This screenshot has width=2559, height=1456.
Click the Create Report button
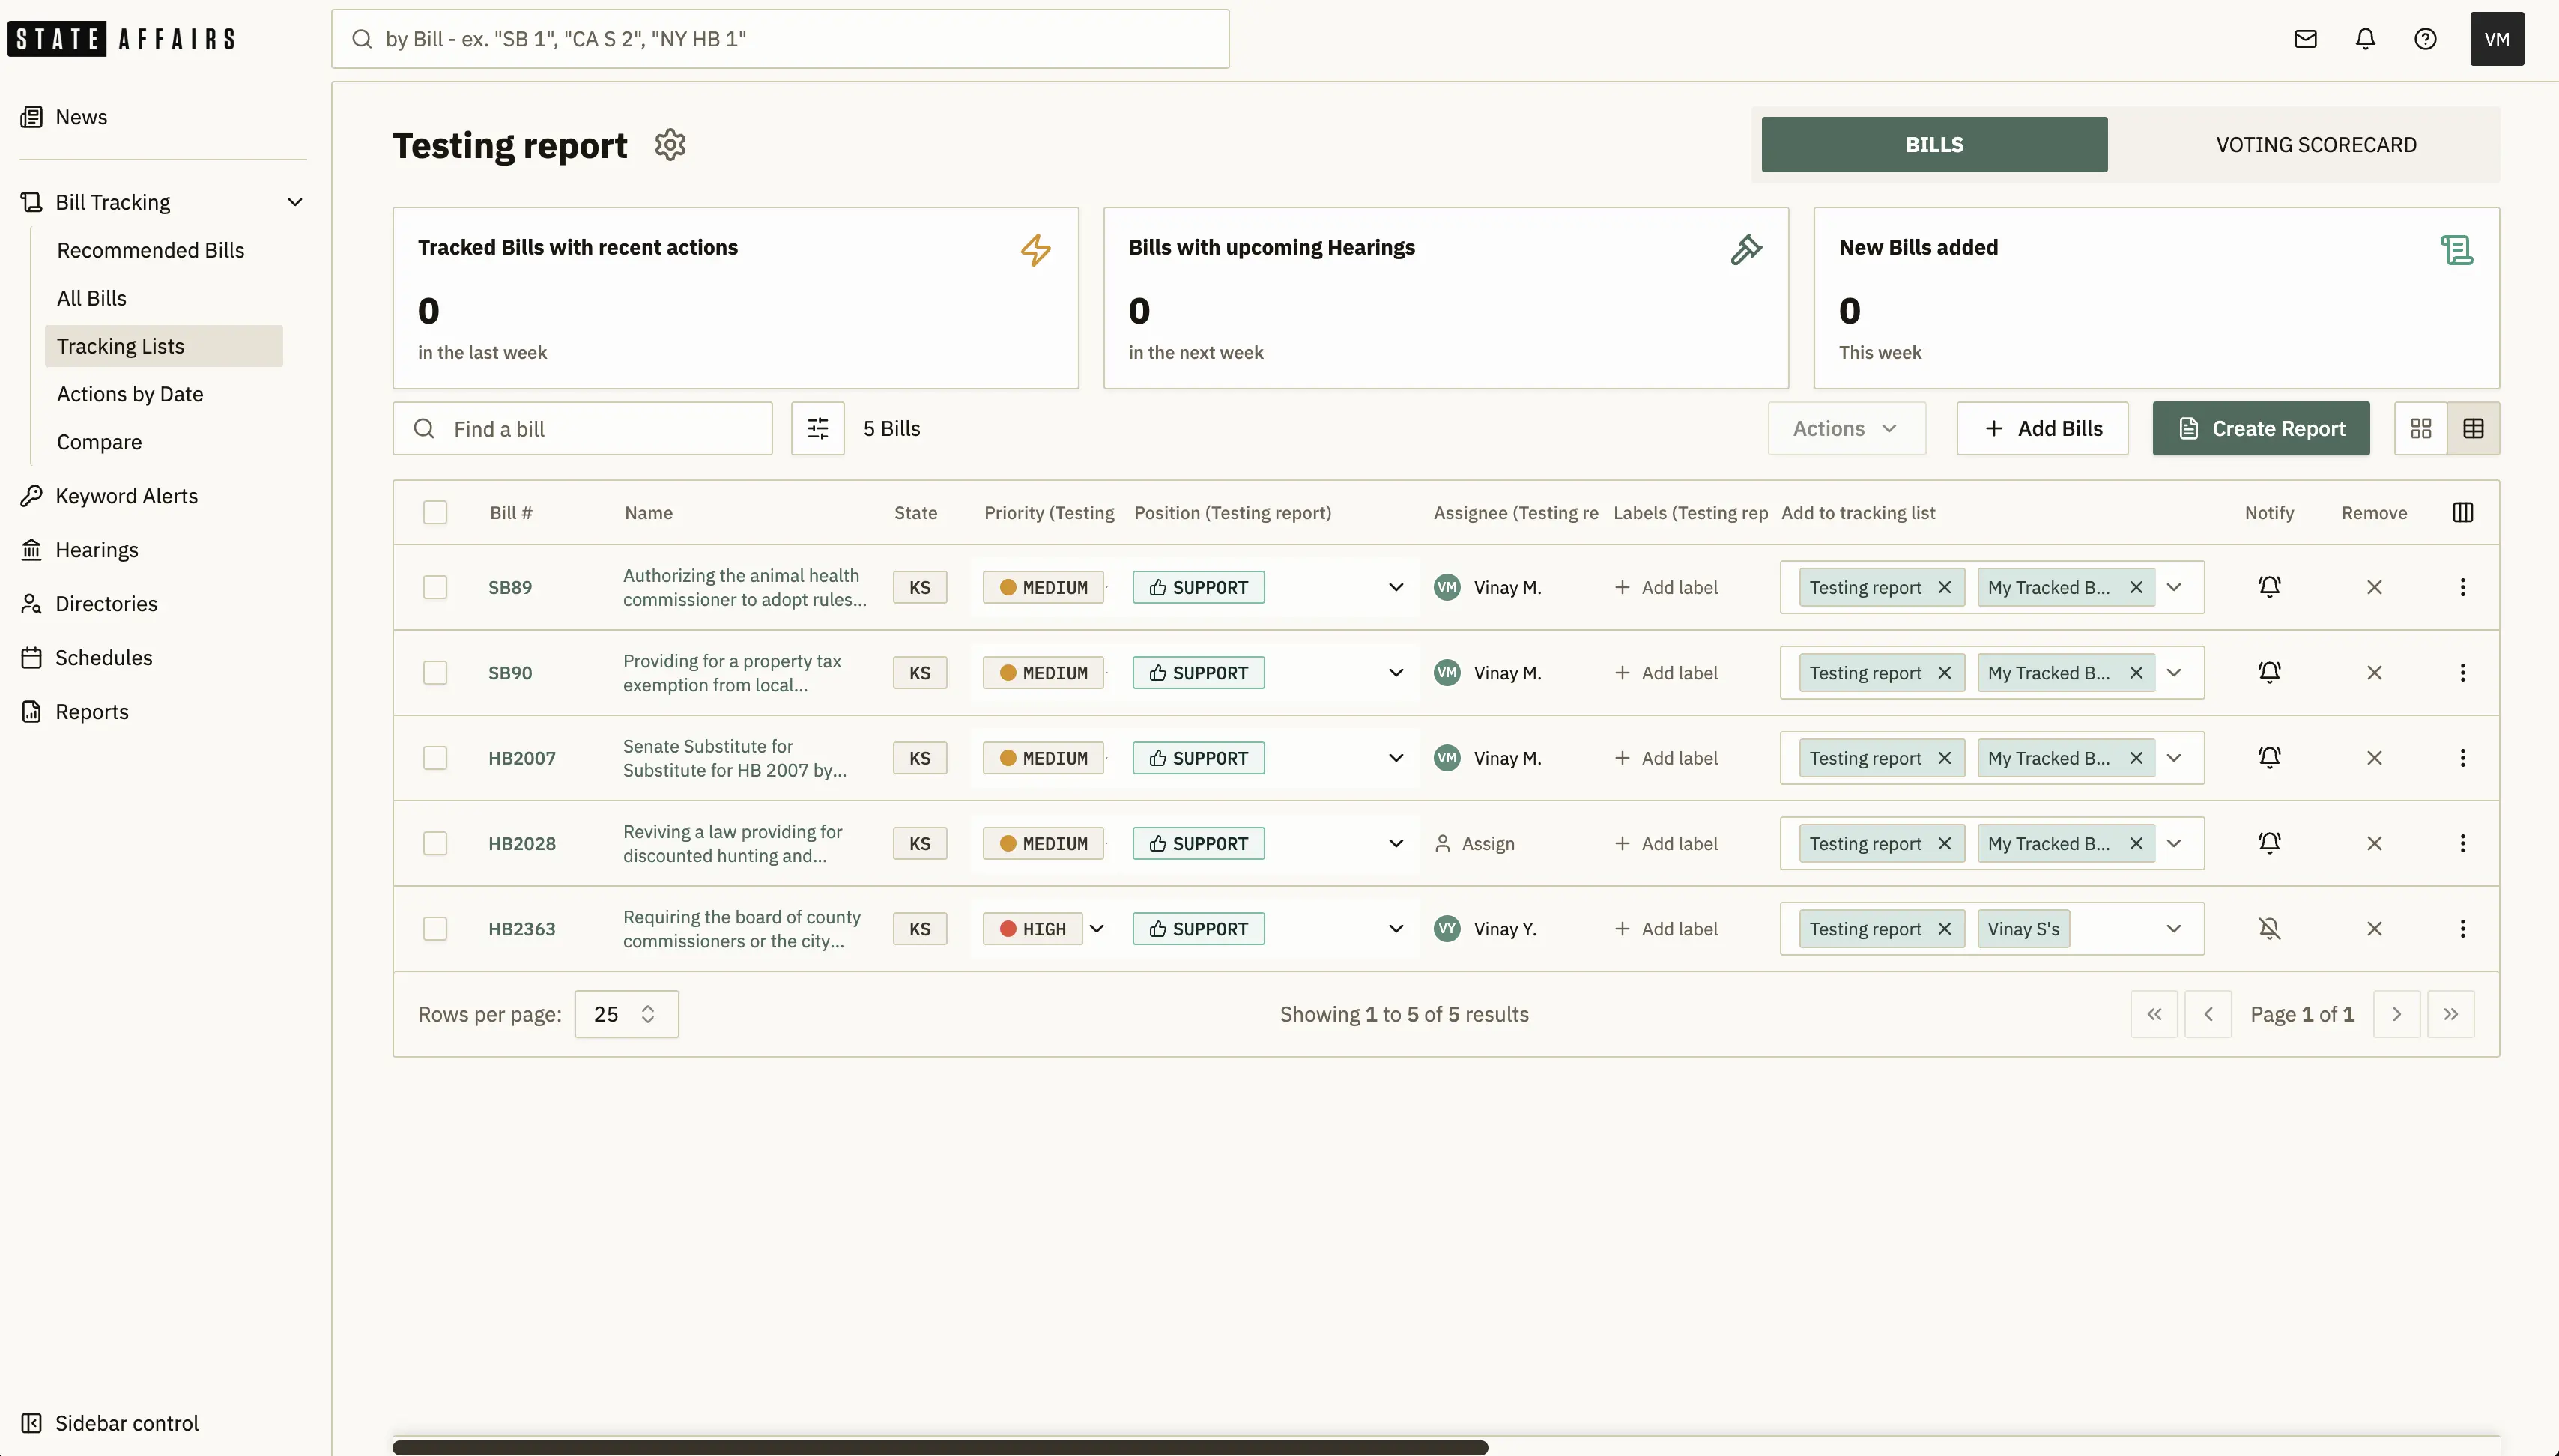click(x=2261, y=429)
